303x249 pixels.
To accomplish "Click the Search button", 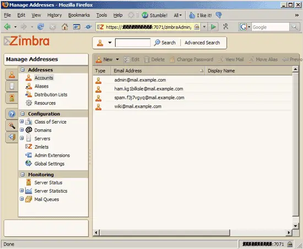I will [165, 43].
